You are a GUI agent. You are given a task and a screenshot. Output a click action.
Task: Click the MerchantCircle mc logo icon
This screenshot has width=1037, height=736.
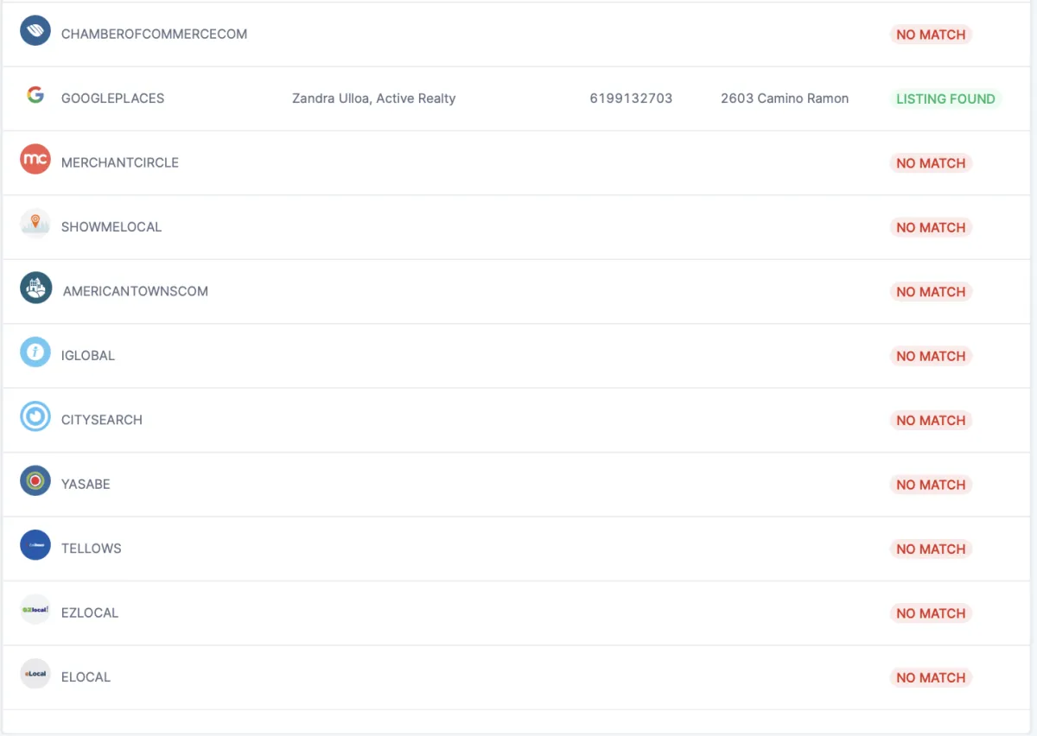click(35, 159)
